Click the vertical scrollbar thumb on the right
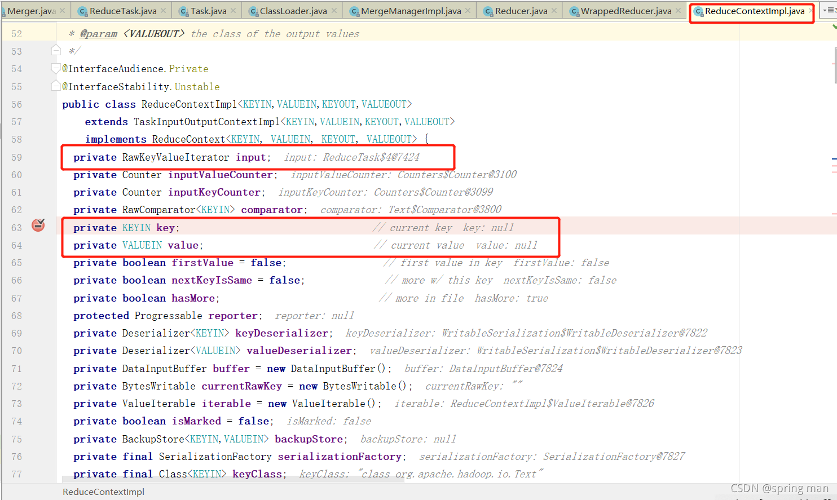837x500 pixels. click(835, 65)
